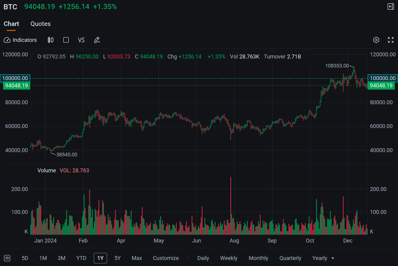Click the L 92033.73 low value
The image size is (398, 266).
(117, 57)
